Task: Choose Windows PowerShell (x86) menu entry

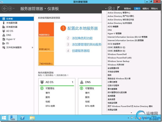Action: click(x=119, y=58)
